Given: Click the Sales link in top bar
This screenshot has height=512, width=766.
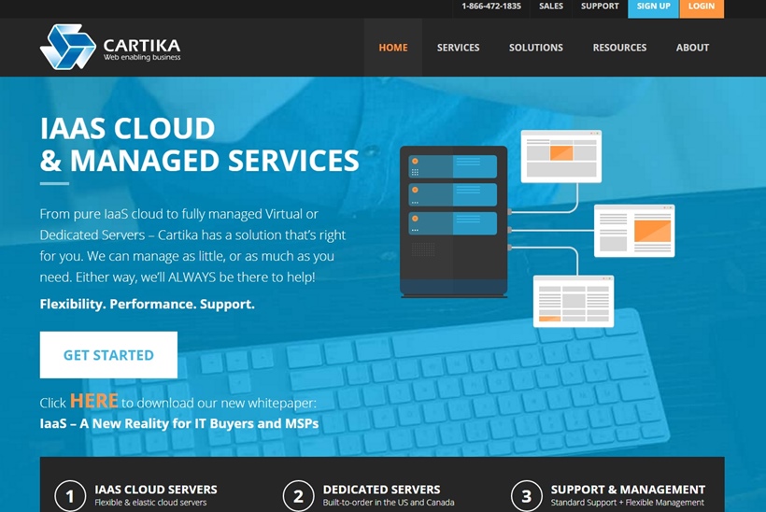Looking at the screenshot, I should pos(551,7).
